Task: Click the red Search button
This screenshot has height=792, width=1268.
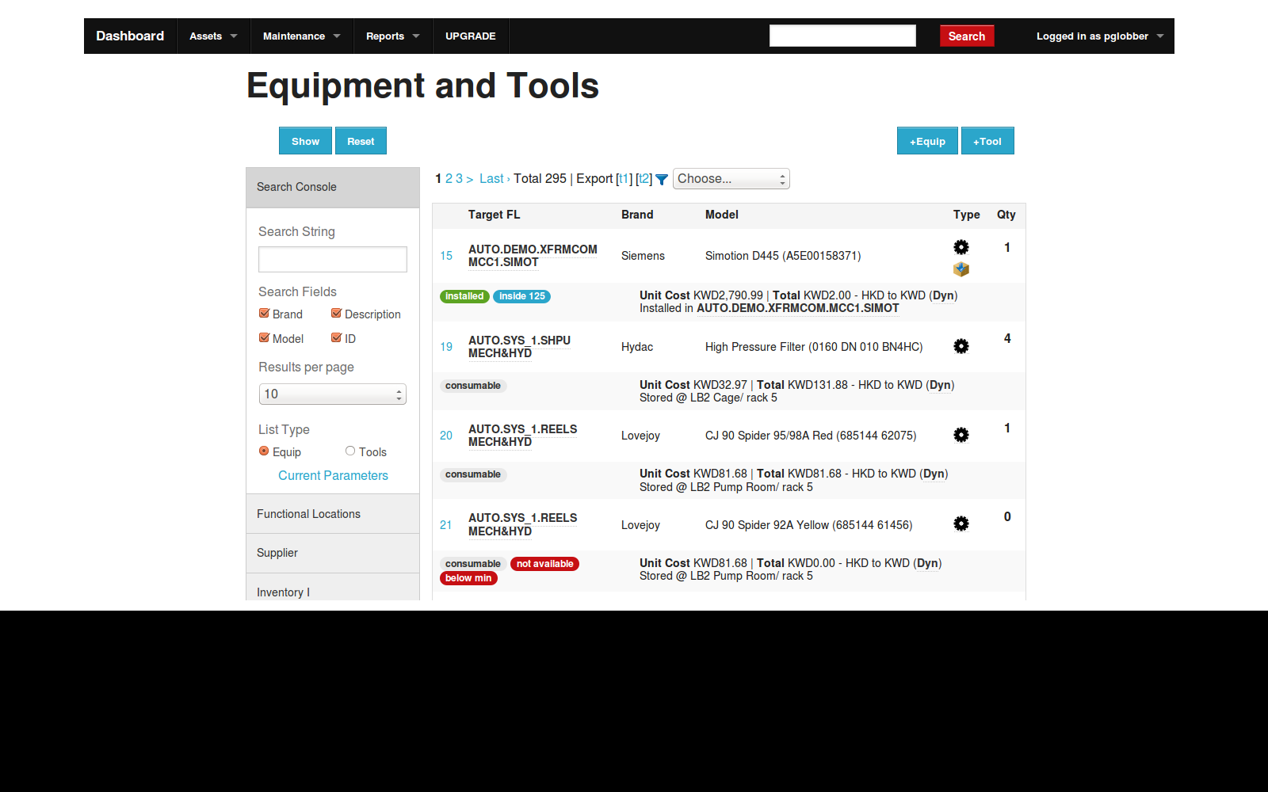Action: click(x=967, y=36)
